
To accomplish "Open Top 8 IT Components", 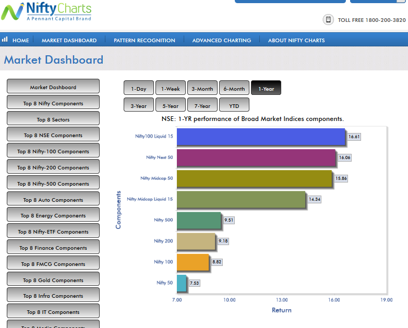I will (53, 311).
